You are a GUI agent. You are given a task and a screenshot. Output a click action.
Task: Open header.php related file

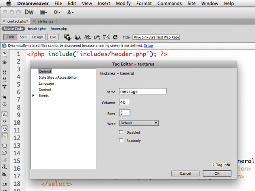(x=37, y=29)
